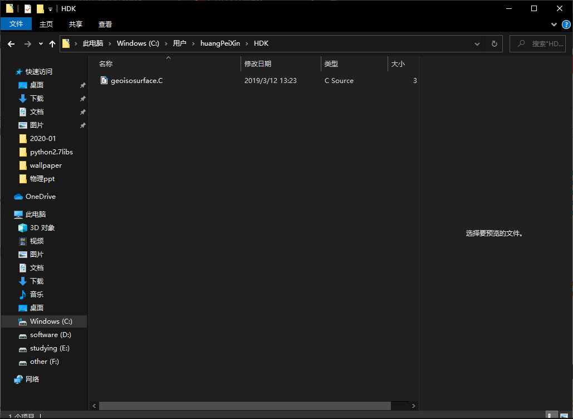
Task: Click the scroll right arrow
Action: coord(413,406)
